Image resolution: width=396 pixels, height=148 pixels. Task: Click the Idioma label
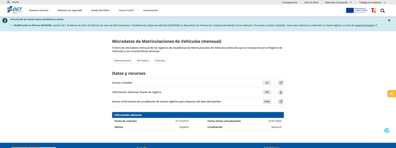[119, 127]
